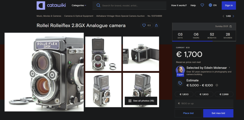Focus the bid amount input field
Image resolution: width=244 pixels, height=120 pixels.
coord(204,103)
